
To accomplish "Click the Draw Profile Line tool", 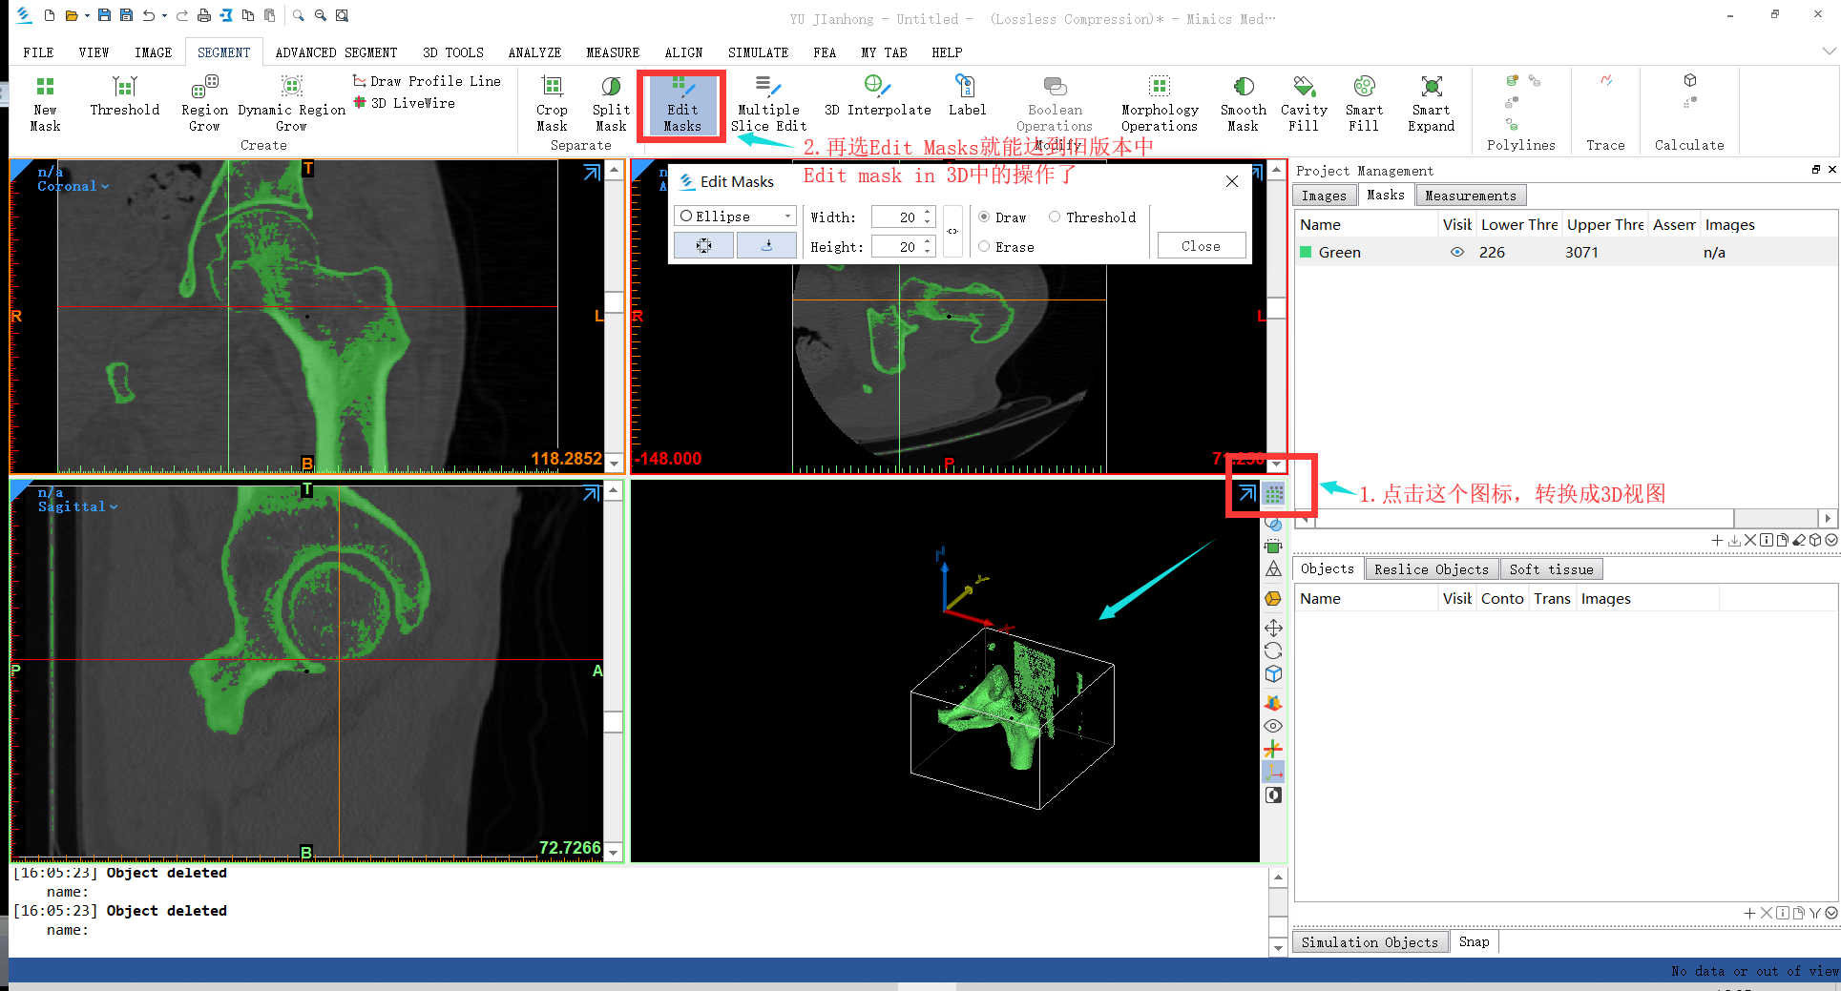I will tap(427, 81).
